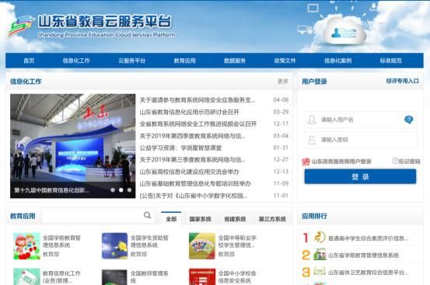The height and width of the screenshot is (285, 430).
Task: Open the 全国中等职业学校学生管理 app icon
Action: [202, 246]
